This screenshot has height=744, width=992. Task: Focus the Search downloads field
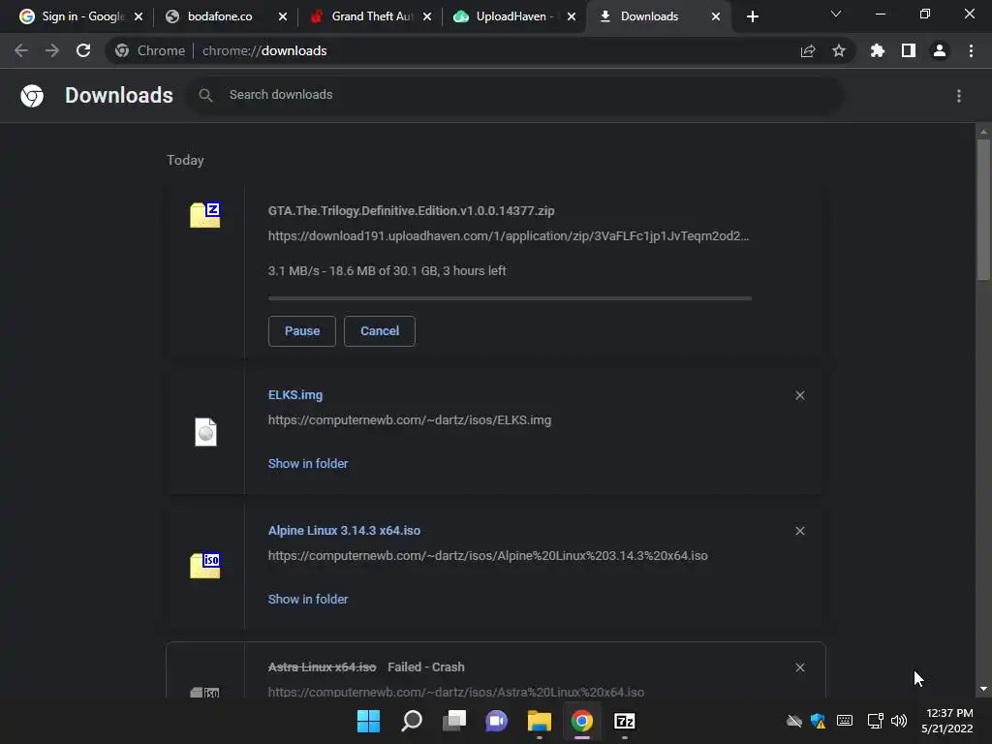[513, 95]
